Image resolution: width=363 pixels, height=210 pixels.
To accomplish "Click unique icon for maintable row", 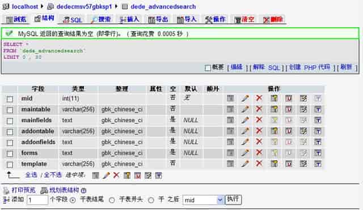I will pos(289,109).
